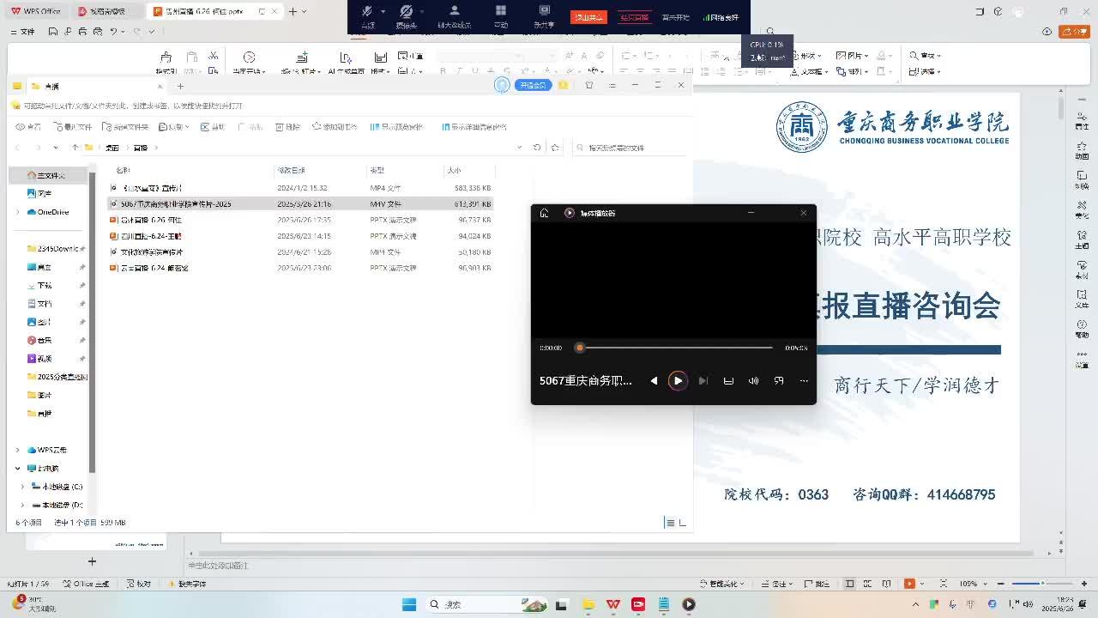Open the address bar path dropdown
Image resolution: width=1098 pixels, height=618 pixels.
point(519,148)
